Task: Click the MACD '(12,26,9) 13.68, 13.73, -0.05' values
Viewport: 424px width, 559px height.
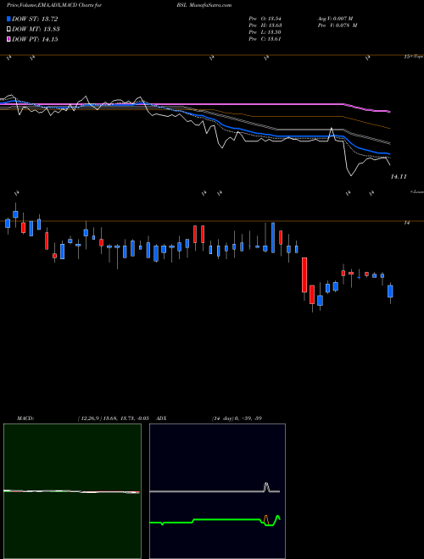Action: 113,418
